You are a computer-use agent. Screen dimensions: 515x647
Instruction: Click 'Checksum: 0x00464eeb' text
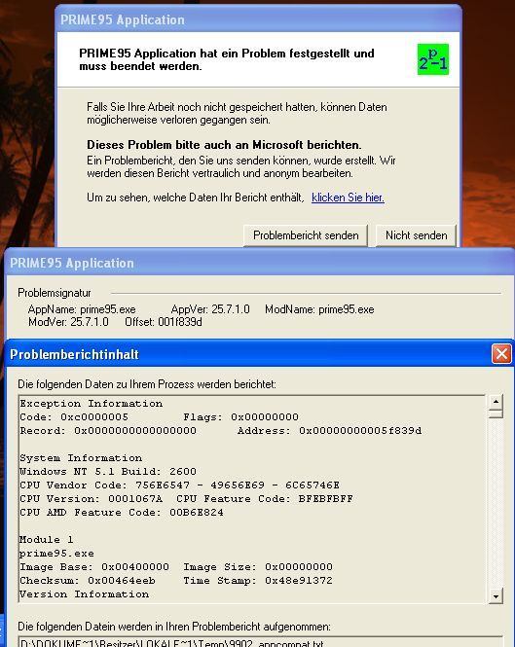pos(88,581)
